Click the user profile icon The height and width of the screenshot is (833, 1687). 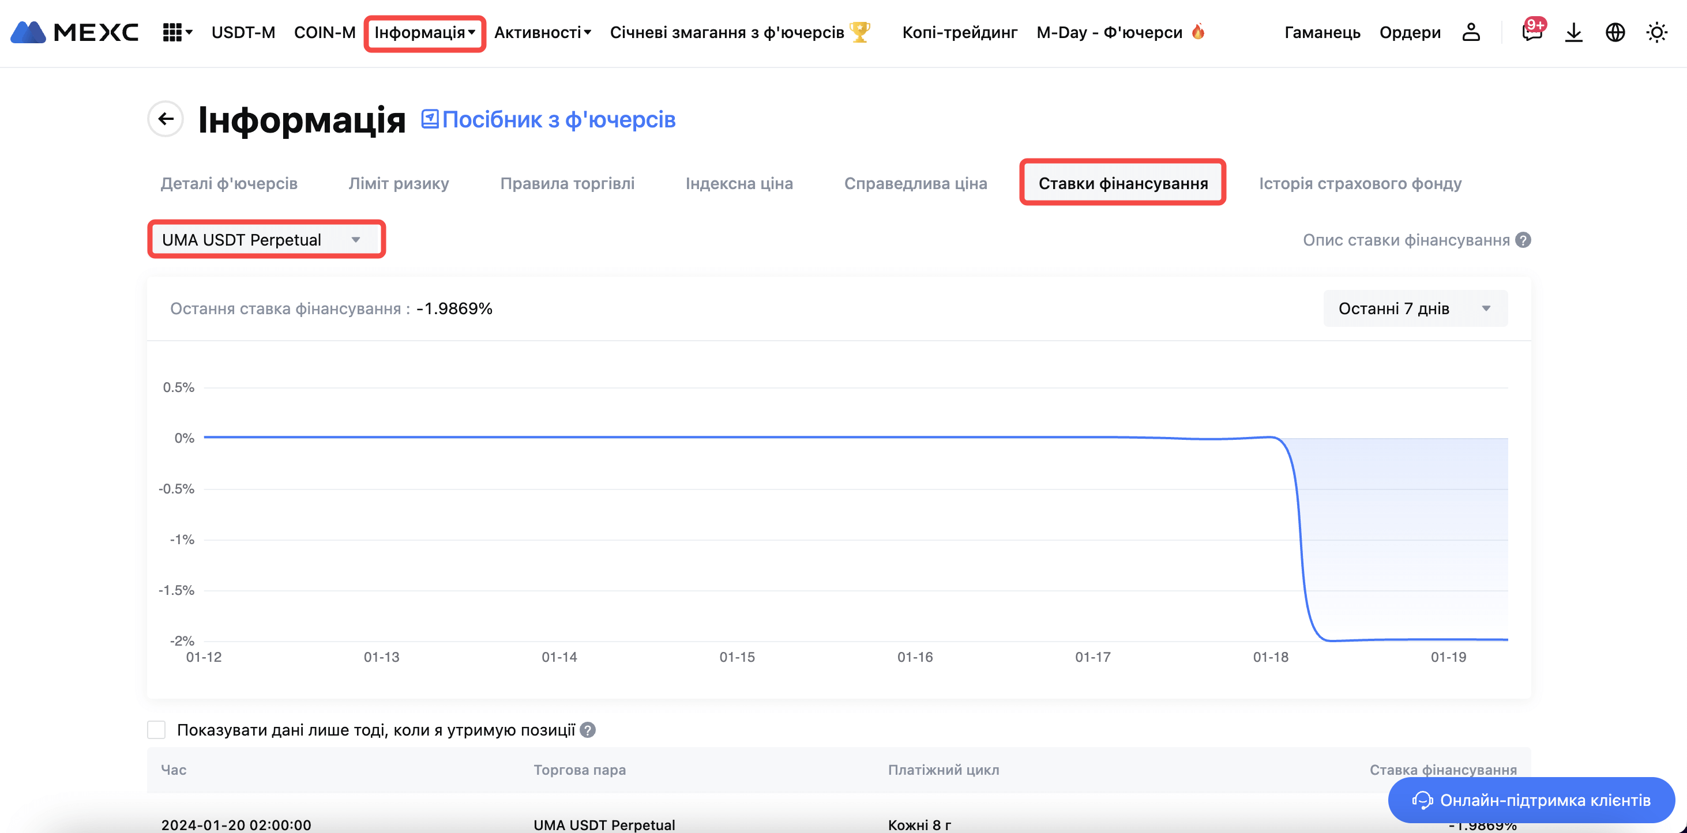pyautogui.click(x=1471, y=32)
